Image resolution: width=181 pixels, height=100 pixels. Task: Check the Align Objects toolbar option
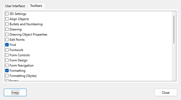tap(7, 19)
